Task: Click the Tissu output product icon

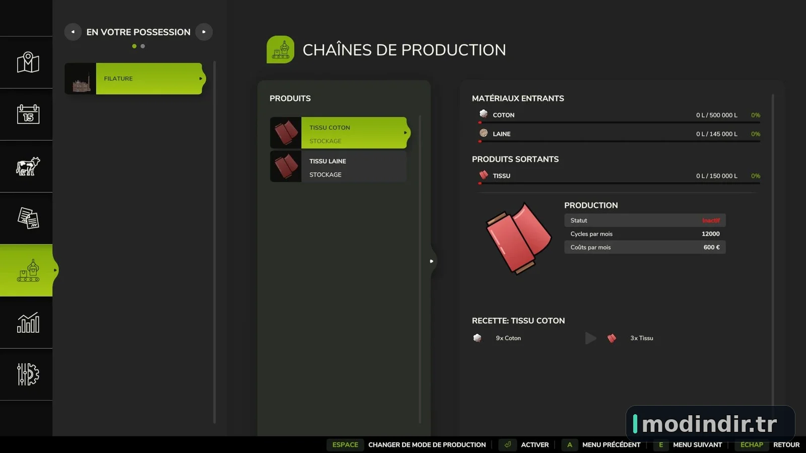Action: click(484, 175)
